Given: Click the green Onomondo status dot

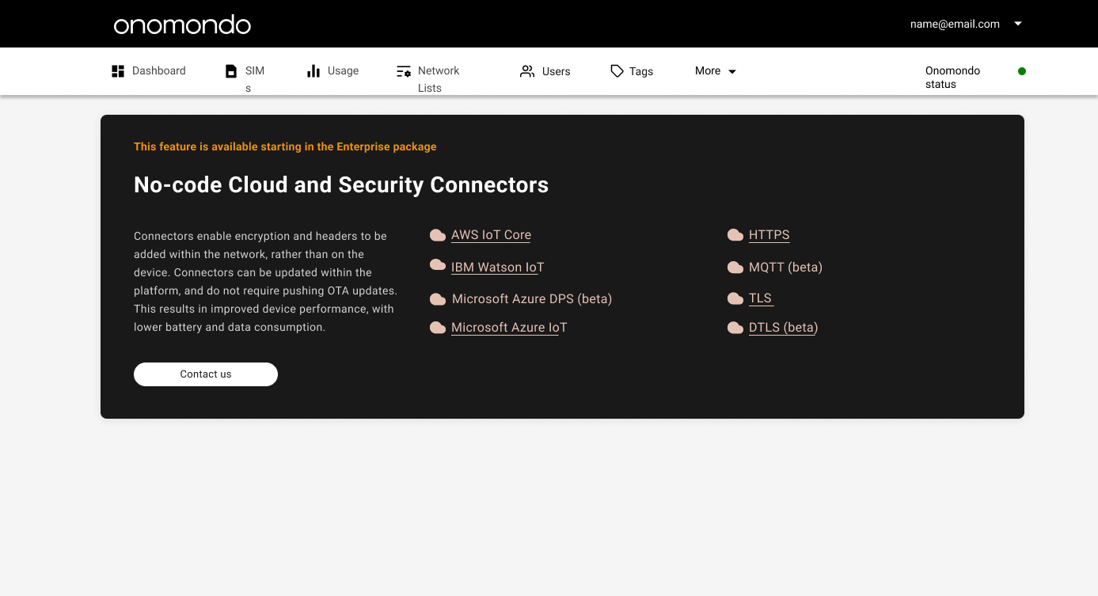Looking at the screenshot, I should click(x=1022, y=71).
